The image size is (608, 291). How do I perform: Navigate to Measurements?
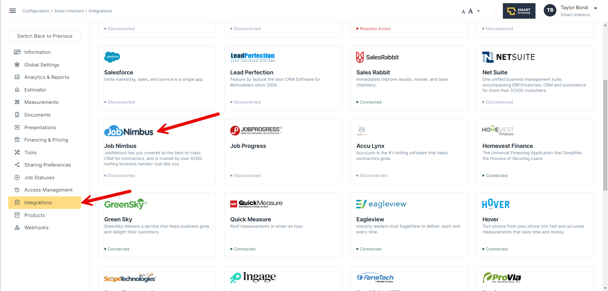click(41, 102)
